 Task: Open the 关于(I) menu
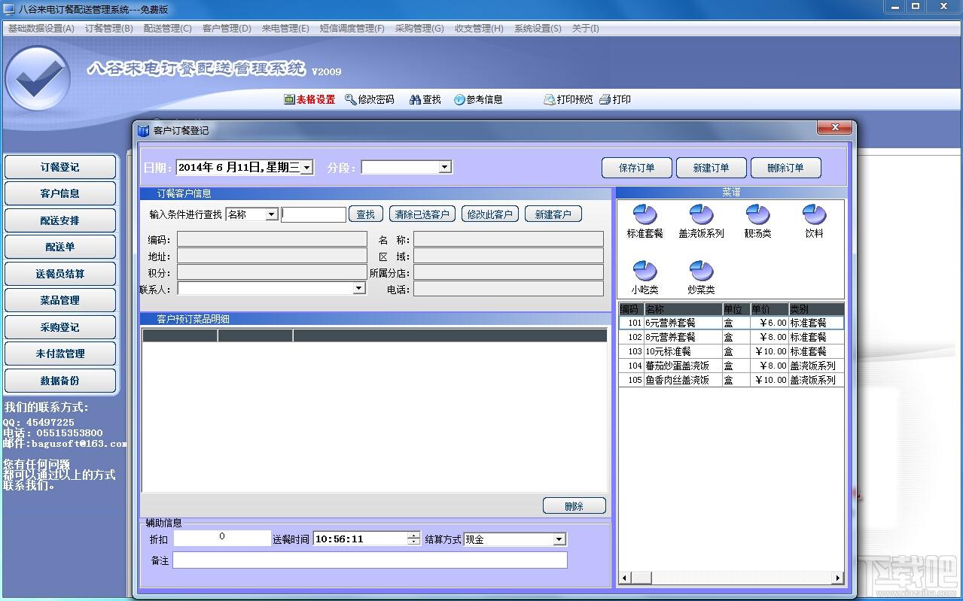[x=585, y=29]
